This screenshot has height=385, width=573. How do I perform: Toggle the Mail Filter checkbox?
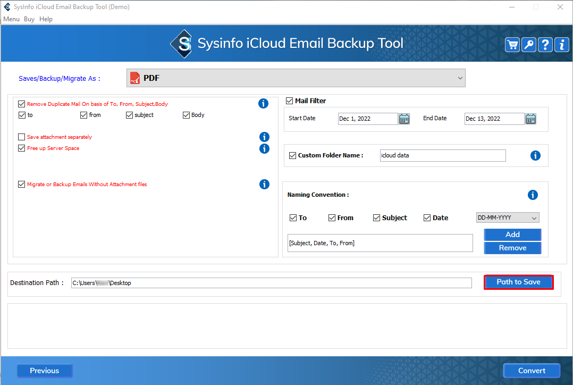coord(290,101)
